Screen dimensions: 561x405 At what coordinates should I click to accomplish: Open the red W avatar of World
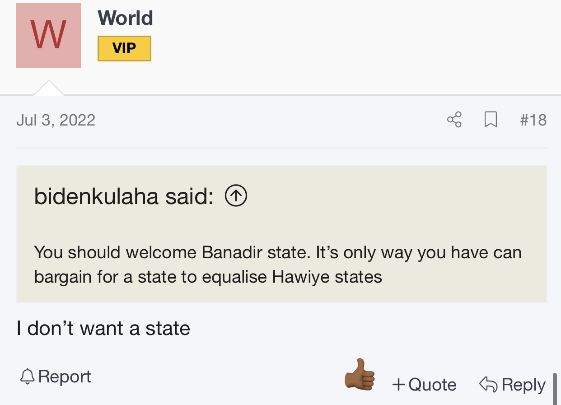point(49,36)
